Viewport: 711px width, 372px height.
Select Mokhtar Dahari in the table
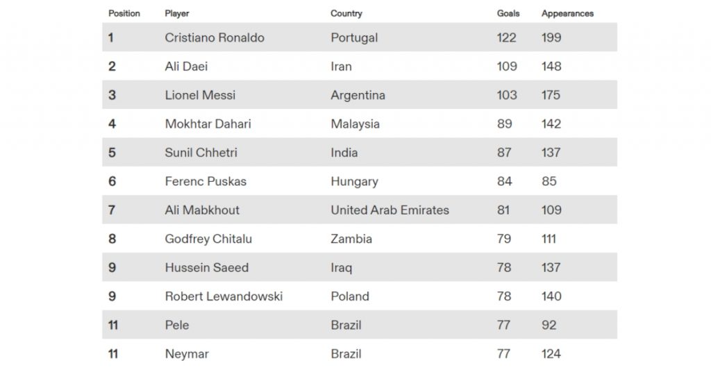click(208, 124)
